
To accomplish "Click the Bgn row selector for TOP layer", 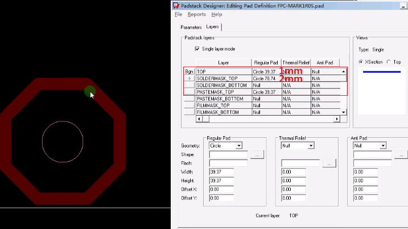I will point(189,72).
